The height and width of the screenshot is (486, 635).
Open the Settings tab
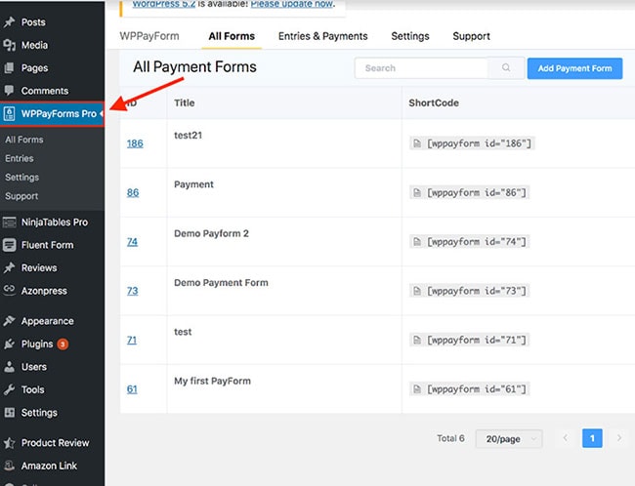click(x=410, y=36)
